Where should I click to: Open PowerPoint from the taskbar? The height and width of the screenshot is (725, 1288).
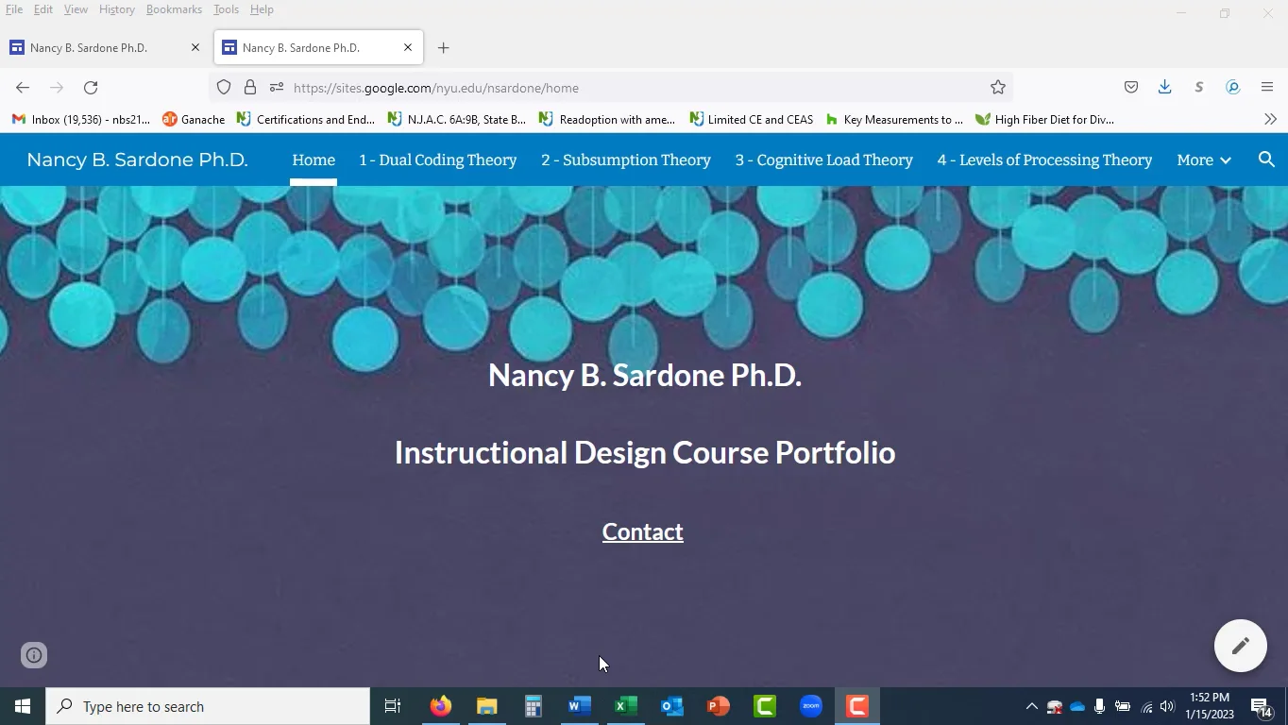[x=719, y=706]
